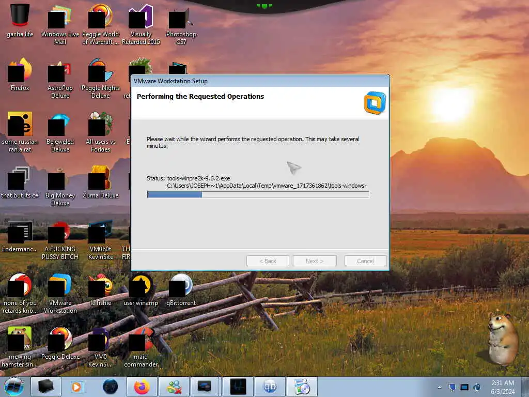Open the Photoshop CS7 desktop shortcut
The width and height of the screenshot is (529, 397).
pyautogui.click(x=181, y=24)
